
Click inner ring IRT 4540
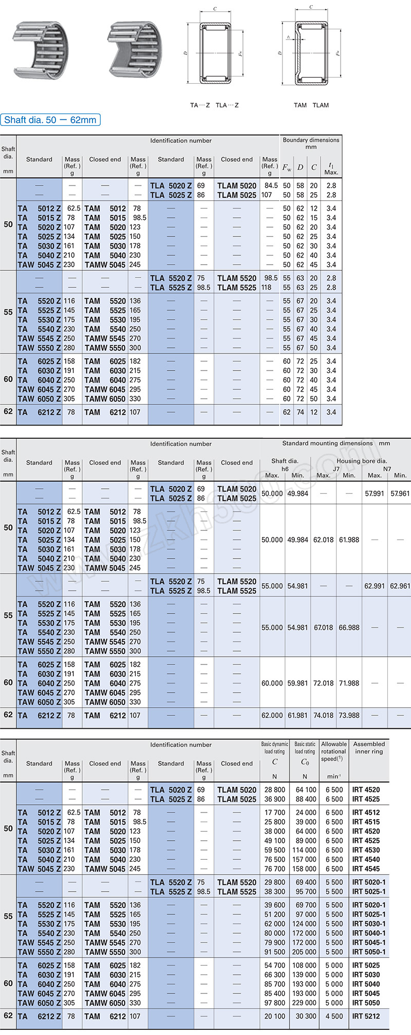(x=366, y=859)
